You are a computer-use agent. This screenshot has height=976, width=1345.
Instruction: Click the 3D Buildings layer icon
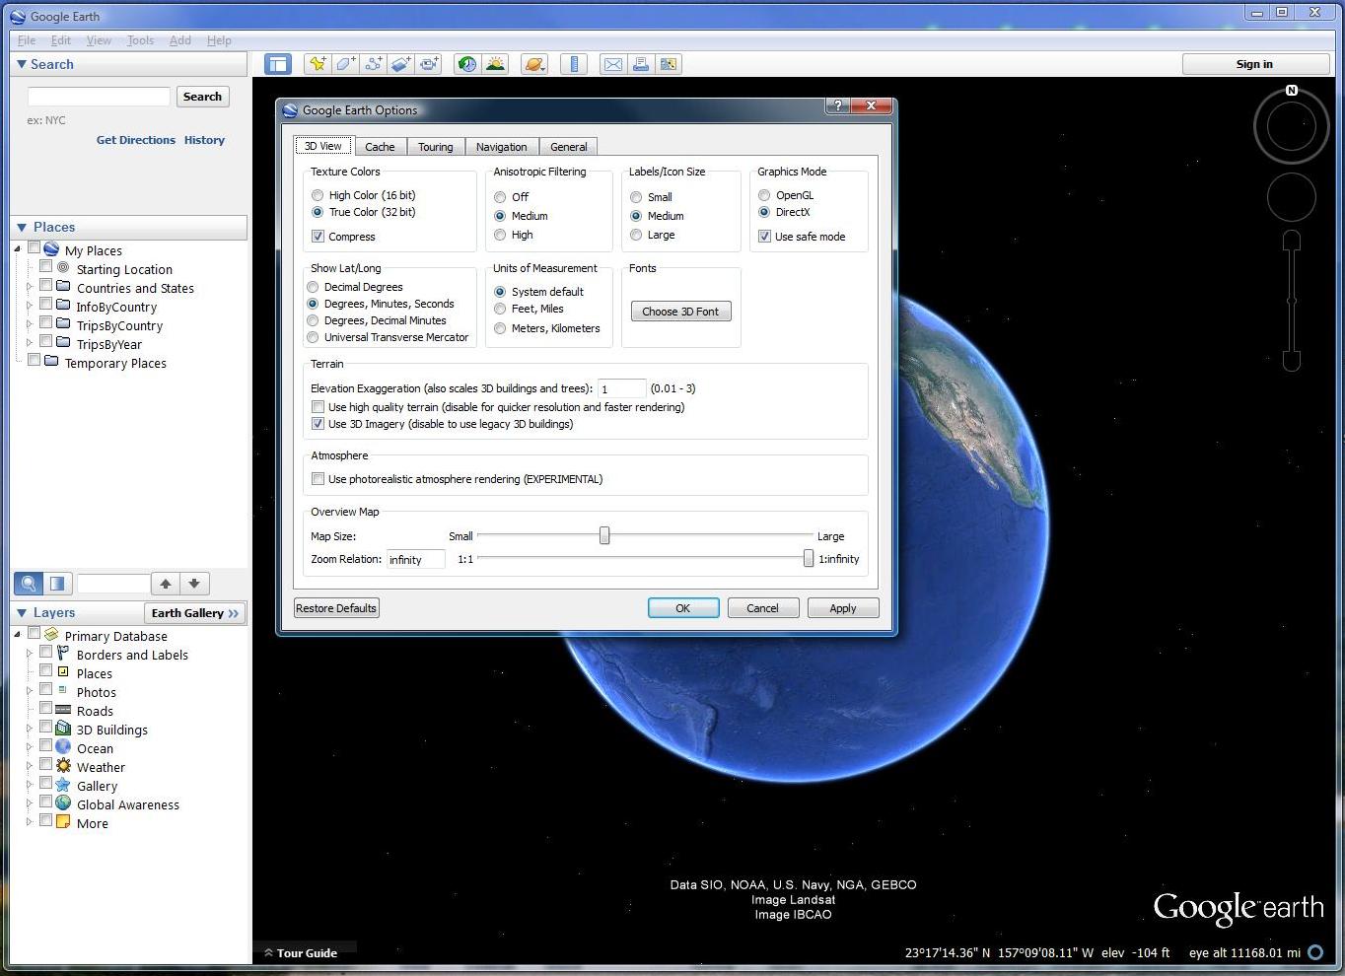(x=63, y=729)
